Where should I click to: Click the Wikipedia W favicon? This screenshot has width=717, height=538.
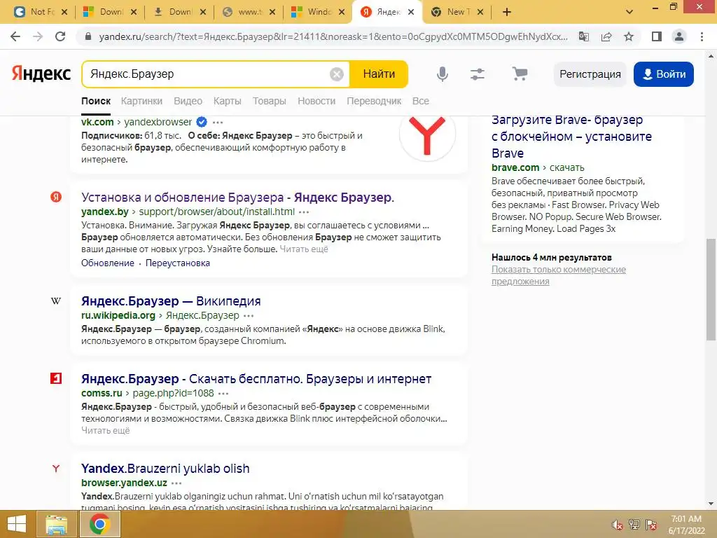[56, 301]
